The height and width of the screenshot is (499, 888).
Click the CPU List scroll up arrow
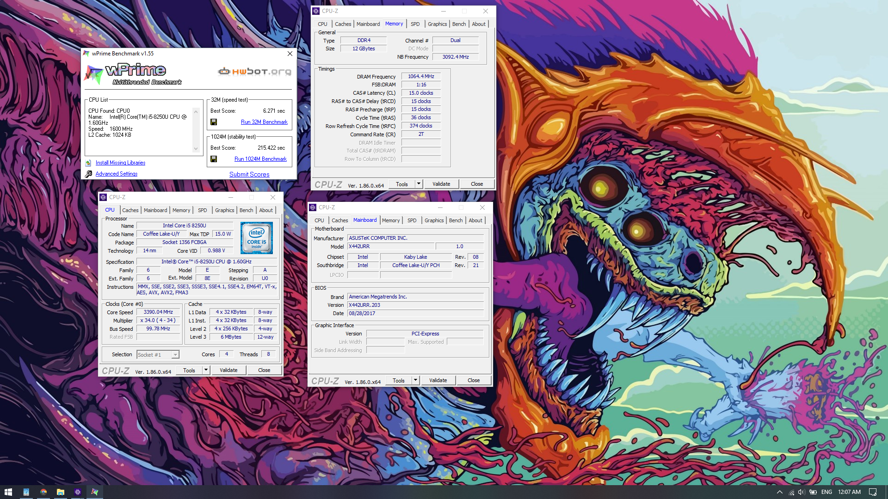click(x=196, y=112)
